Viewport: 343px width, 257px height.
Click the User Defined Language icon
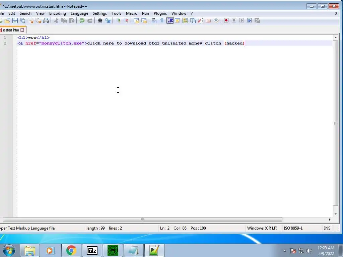pyautogui.click(x=178, y=20)
